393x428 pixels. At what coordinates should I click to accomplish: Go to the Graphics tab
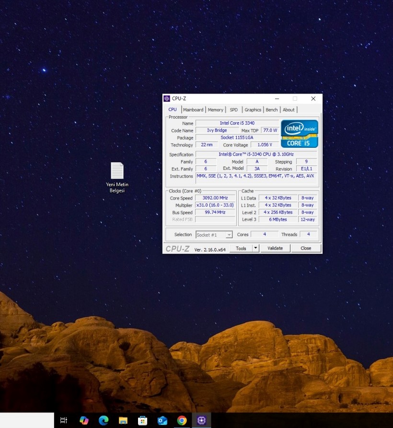pos(253,110)
